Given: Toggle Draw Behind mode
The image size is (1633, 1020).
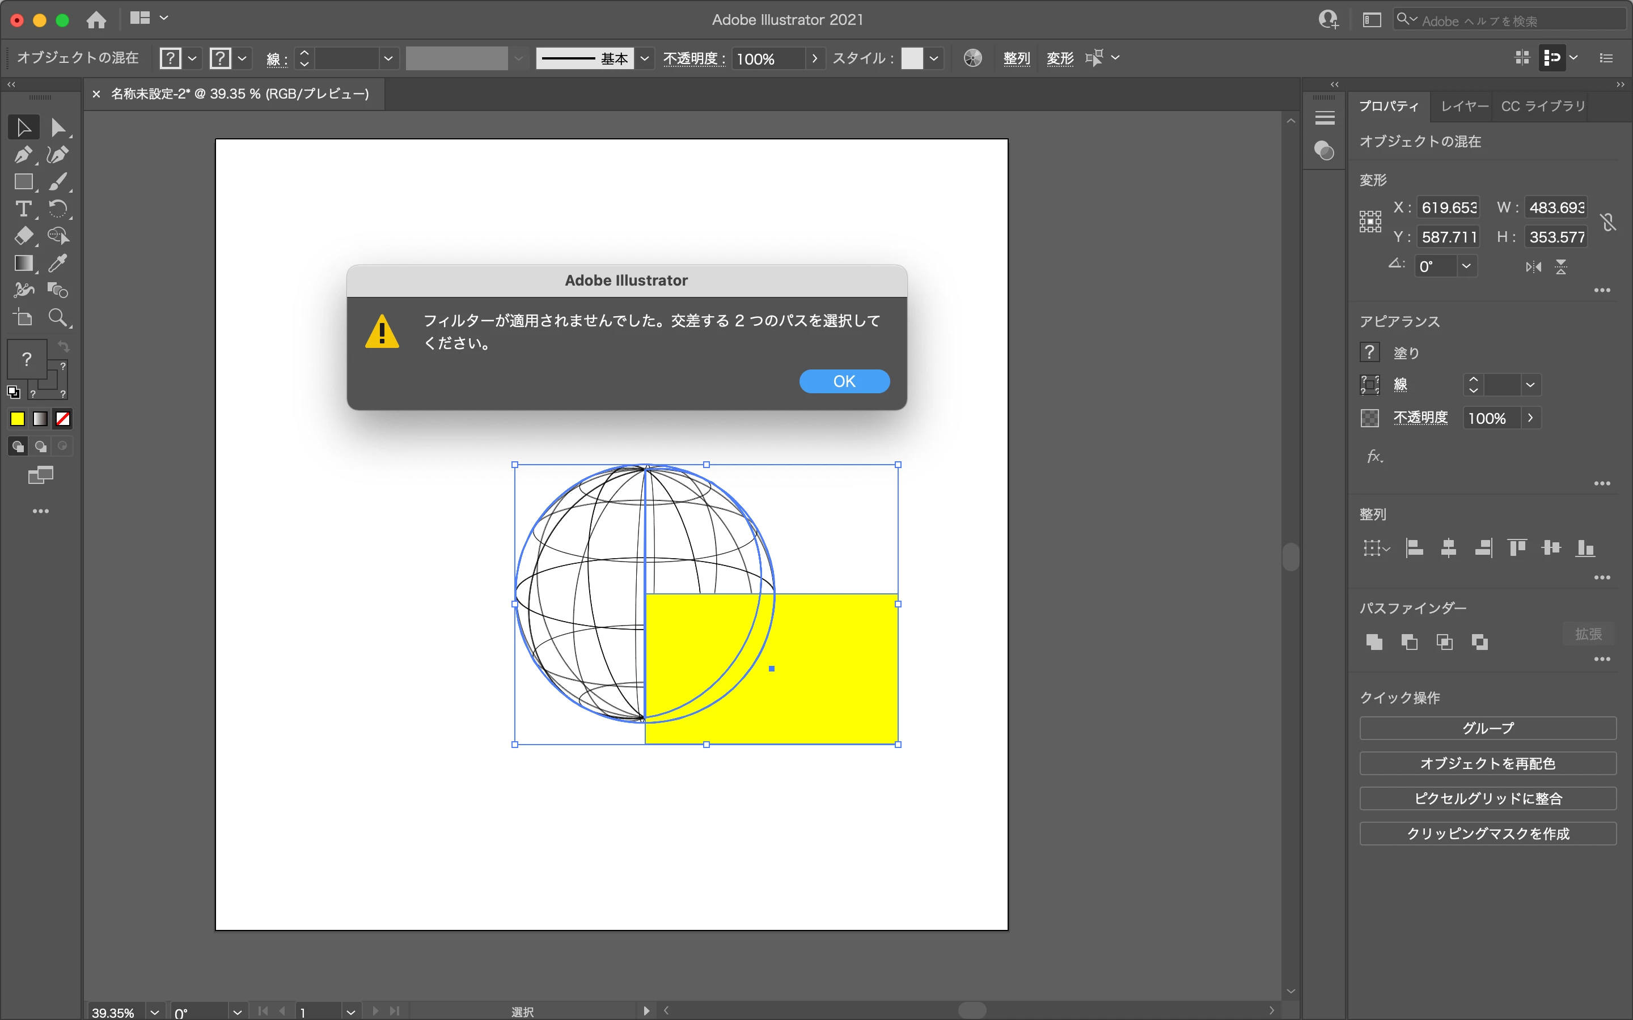Looking at the screenshot, I should pyautogui.click(x=40, y=447).
